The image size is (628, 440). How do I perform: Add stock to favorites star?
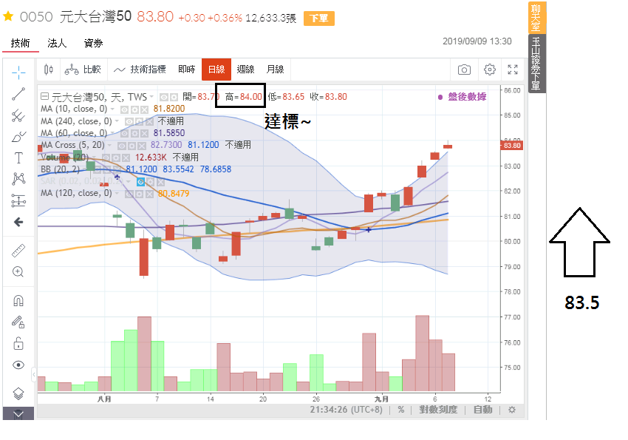8,16
